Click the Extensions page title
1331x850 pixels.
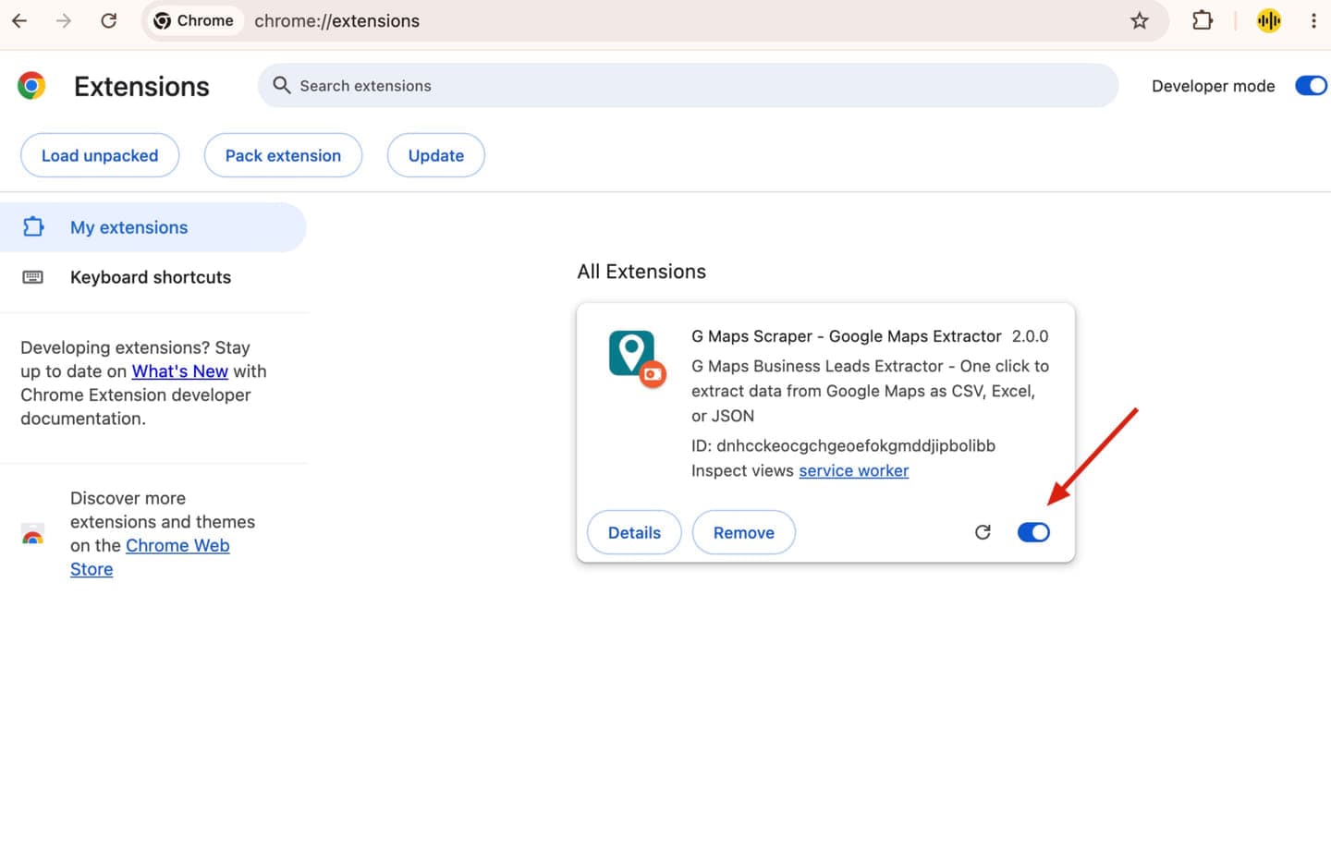pos(141,86)
